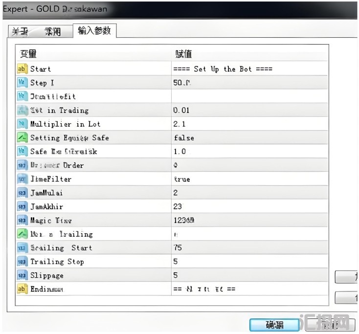Toggle the Setting Equity Safe false value
The width and height of the screenshot is (359, 334).
click(x=184, y=138)
